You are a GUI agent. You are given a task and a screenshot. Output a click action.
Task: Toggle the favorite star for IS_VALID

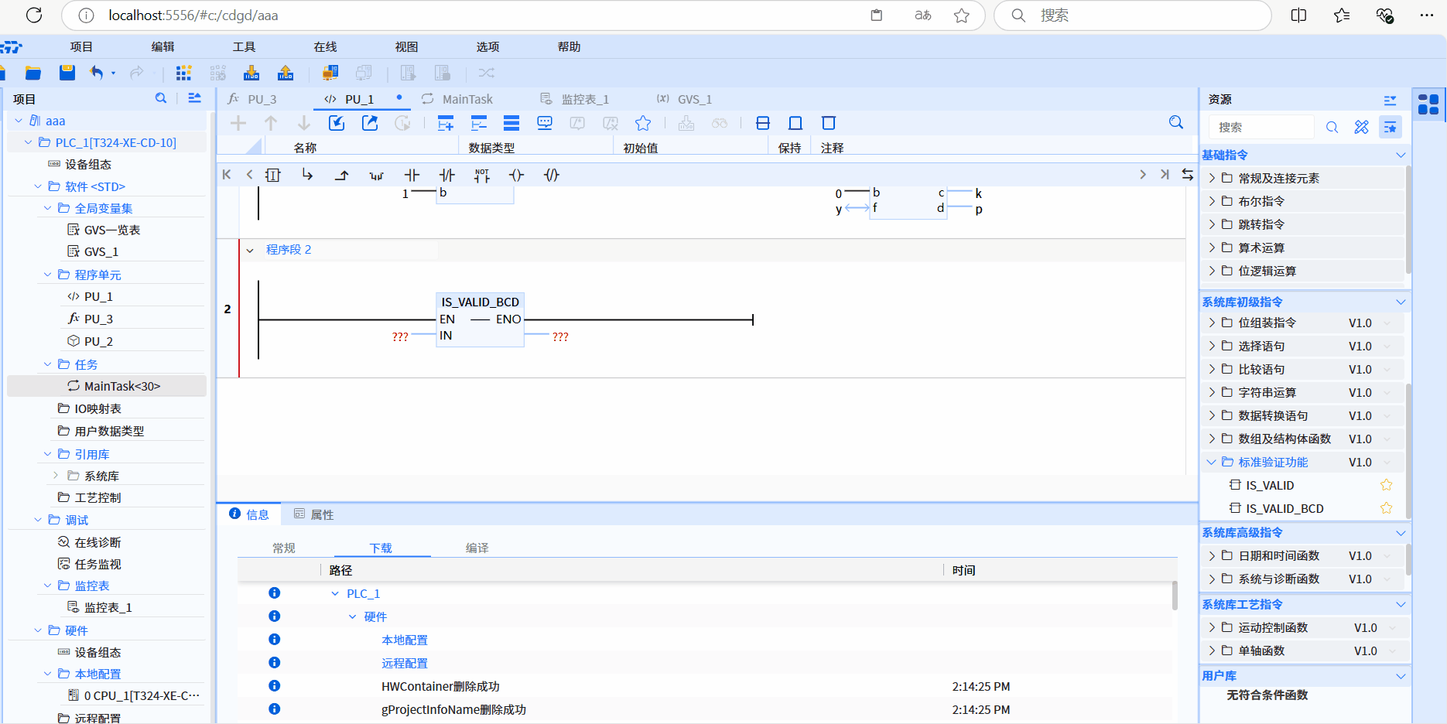click(x=1386, y=485)
